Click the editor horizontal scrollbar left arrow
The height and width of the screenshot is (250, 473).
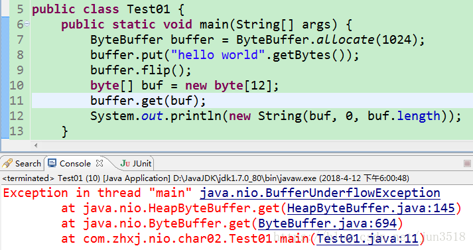click(x=36, y=146)
